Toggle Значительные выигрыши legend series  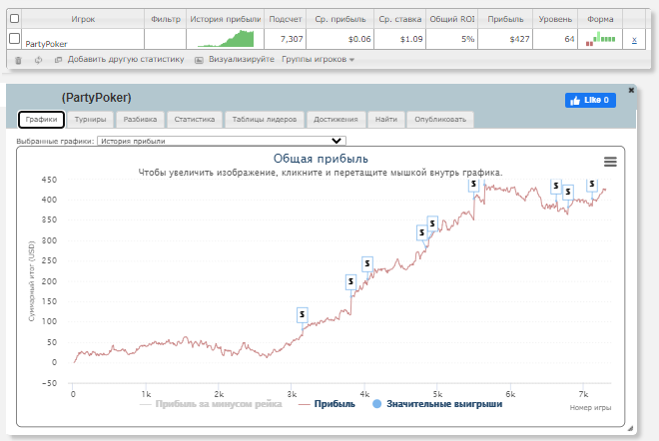437,404
